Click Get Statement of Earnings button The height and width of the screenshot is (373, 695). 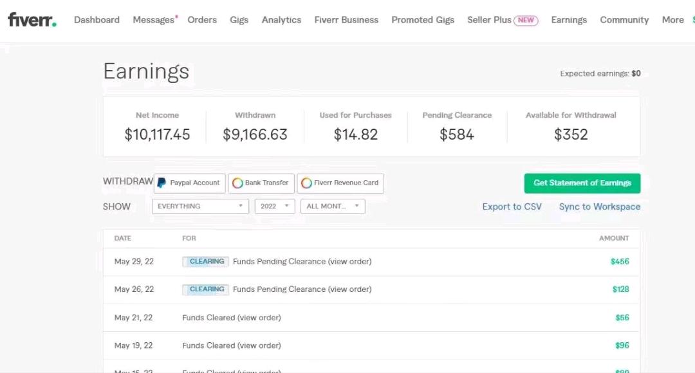click(x=582, y=183)
